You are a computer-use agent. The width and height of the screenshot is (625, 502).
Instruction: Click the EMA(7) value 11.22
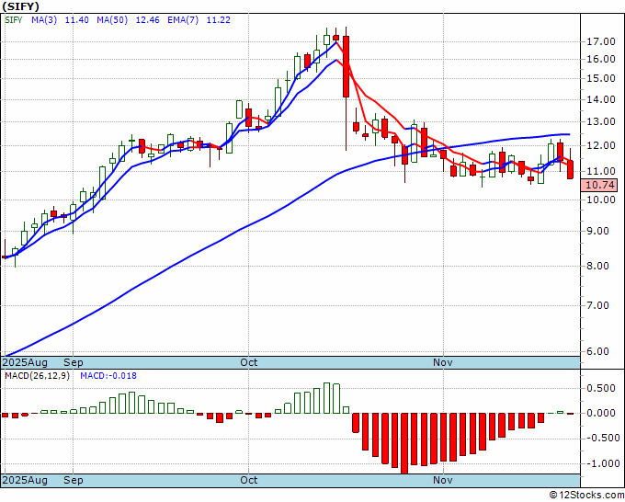pyautogui.click(x=218, y=20)
